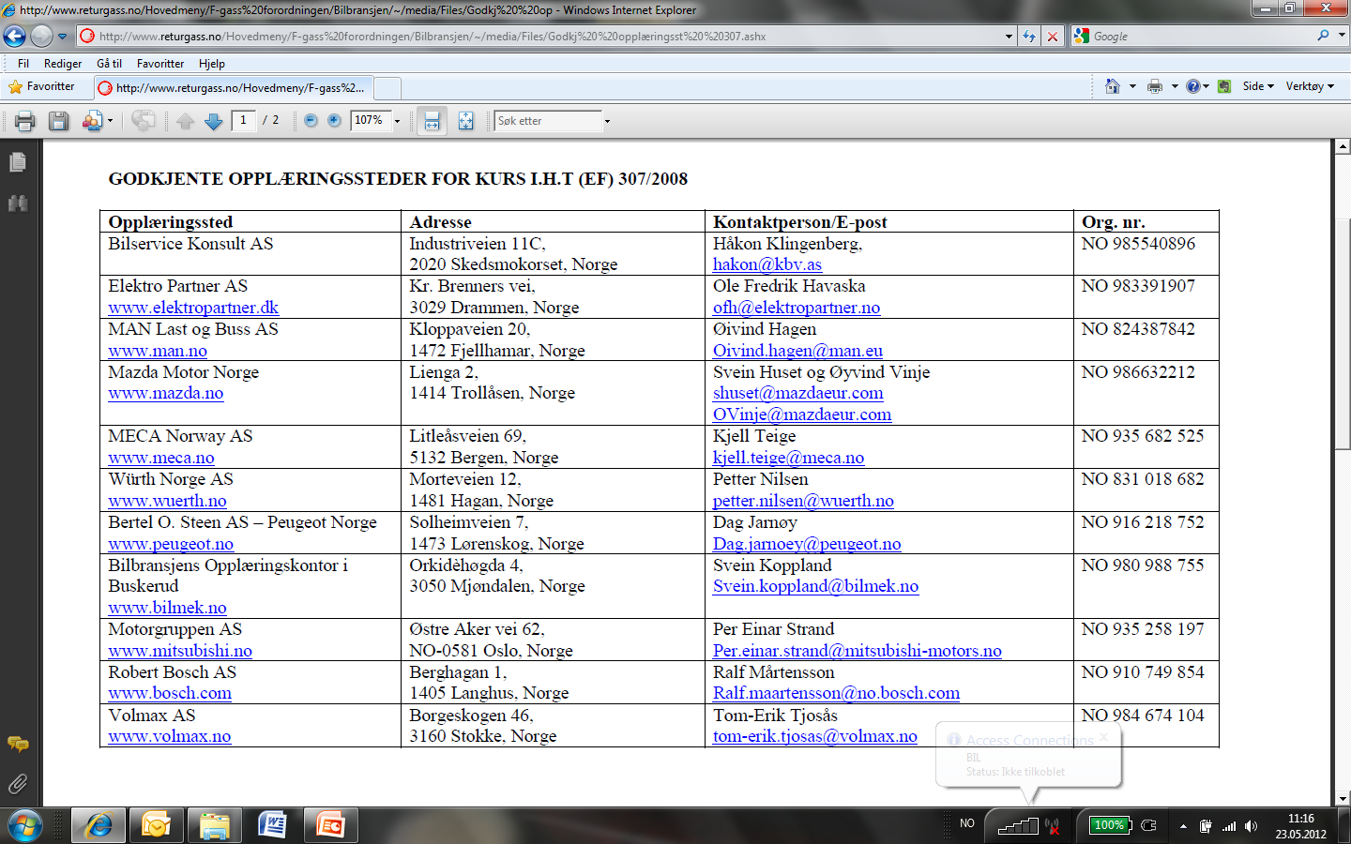Zoom out with the minus icon
1351x844 pixels.
(x=311, y=121)
